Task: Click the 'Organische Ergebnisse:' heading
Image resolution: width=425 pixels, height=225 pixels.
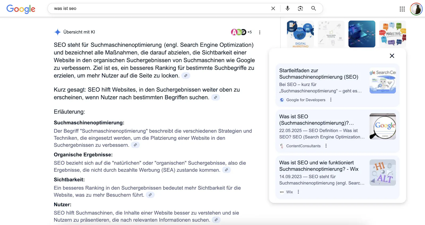Action: pos(83,155)
